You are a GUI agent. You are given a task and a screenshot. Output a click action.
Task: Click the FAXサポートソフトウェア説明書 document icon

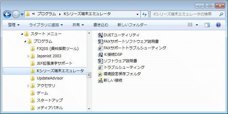point(101,42)
